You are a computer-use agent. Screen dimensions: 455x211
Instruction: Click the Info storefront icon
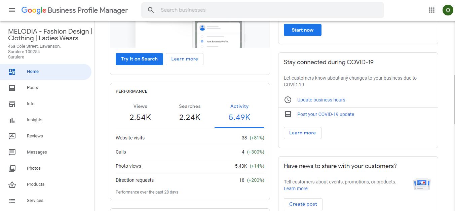coord(12,104)
